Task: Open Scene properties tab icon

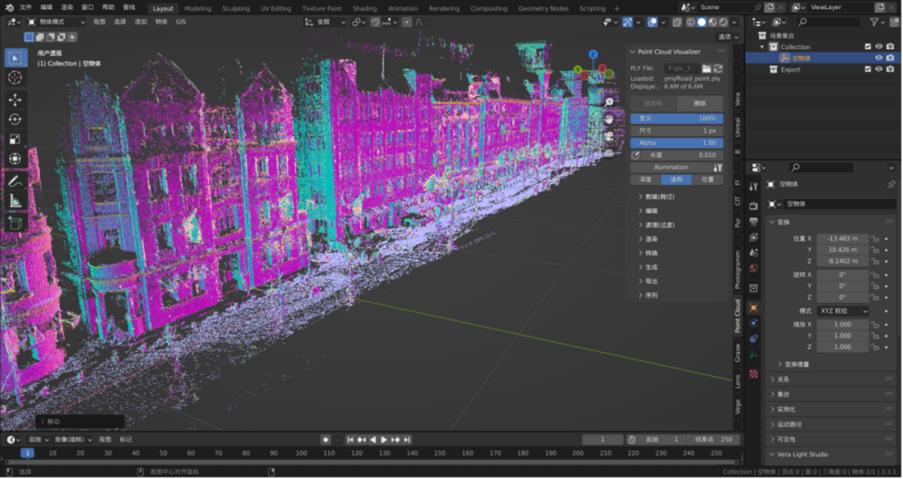Action: click(753, 252)
